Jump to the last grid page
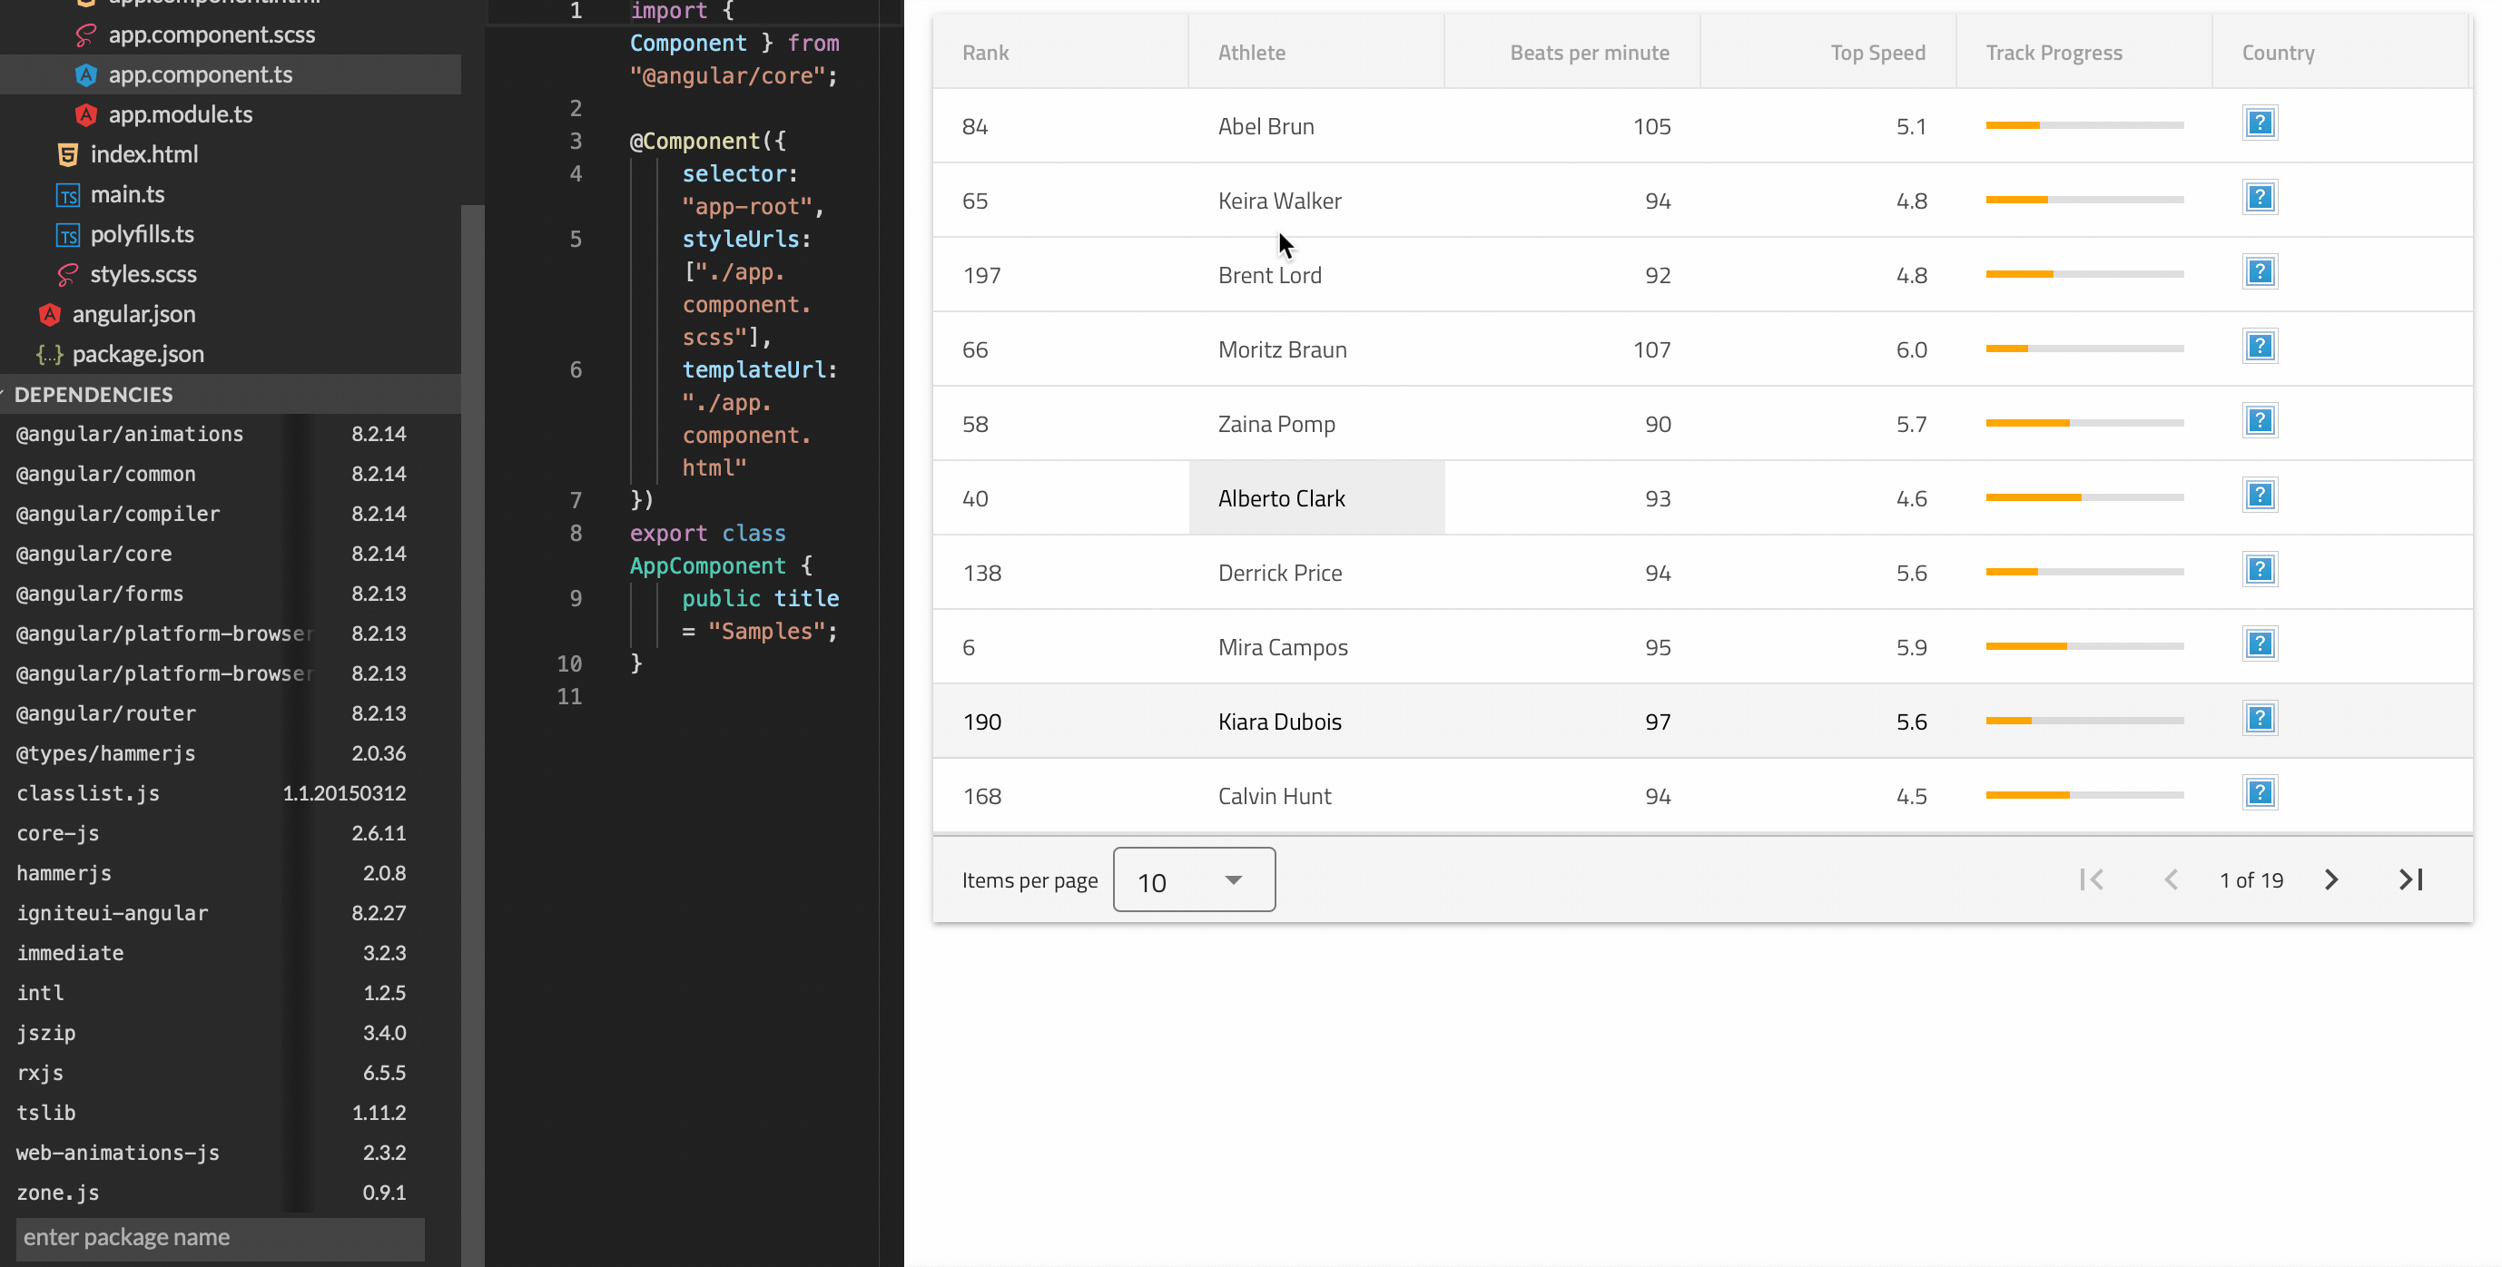 (x=2410, y=879)
